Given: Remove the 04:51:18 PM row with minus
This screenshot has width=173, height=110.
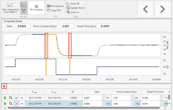Looking at the screenshot, I should tap(22, 98).
